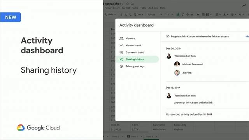The image size is (249, 140).
Task: Click the Privacy settings gear icon
Action: [121, 66]
